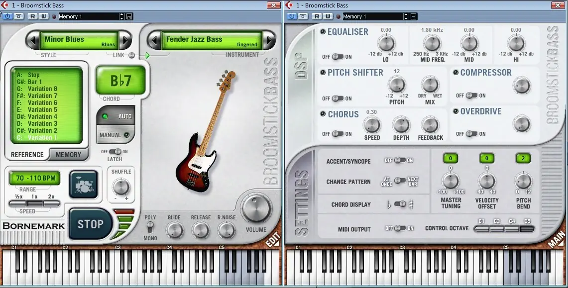Screen dimensions: 568x288
Task: Toggle Change Pattern at once/next bar switch
Action: tap(400, 181)
